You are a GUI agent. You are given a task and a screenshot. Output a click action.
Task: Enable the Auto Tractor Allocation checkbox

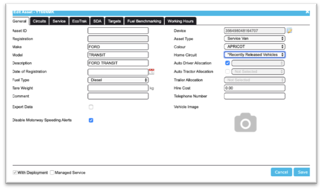tap(227, 72)
